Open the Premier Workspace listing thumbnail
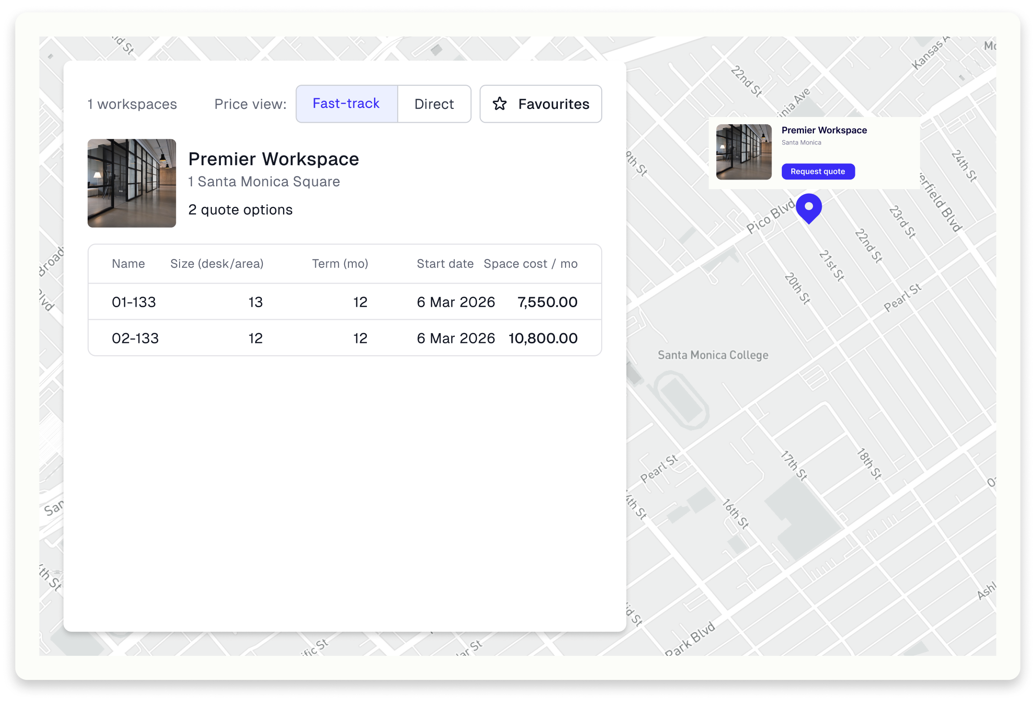This screenshot has height=703, width=1033. tap(131, 183)
